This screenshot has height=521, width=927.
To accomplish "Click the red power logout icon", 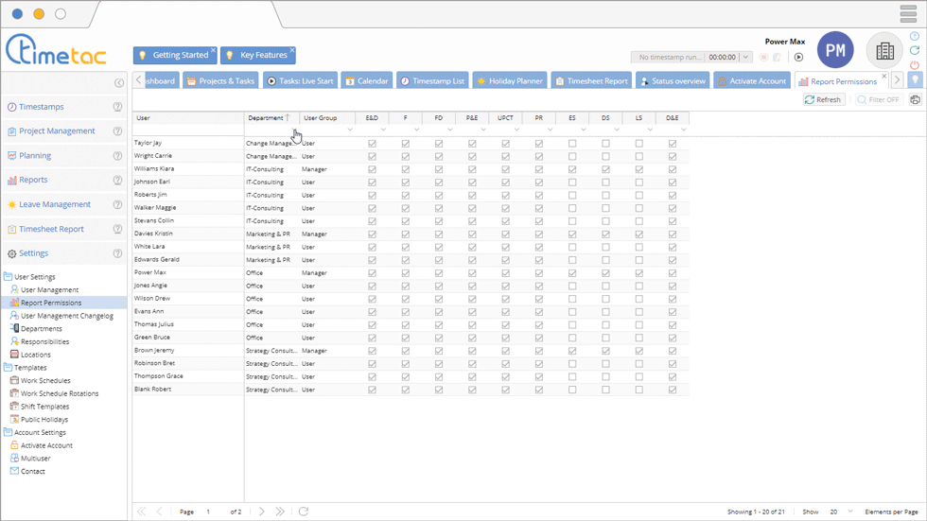I will [915, 64].
